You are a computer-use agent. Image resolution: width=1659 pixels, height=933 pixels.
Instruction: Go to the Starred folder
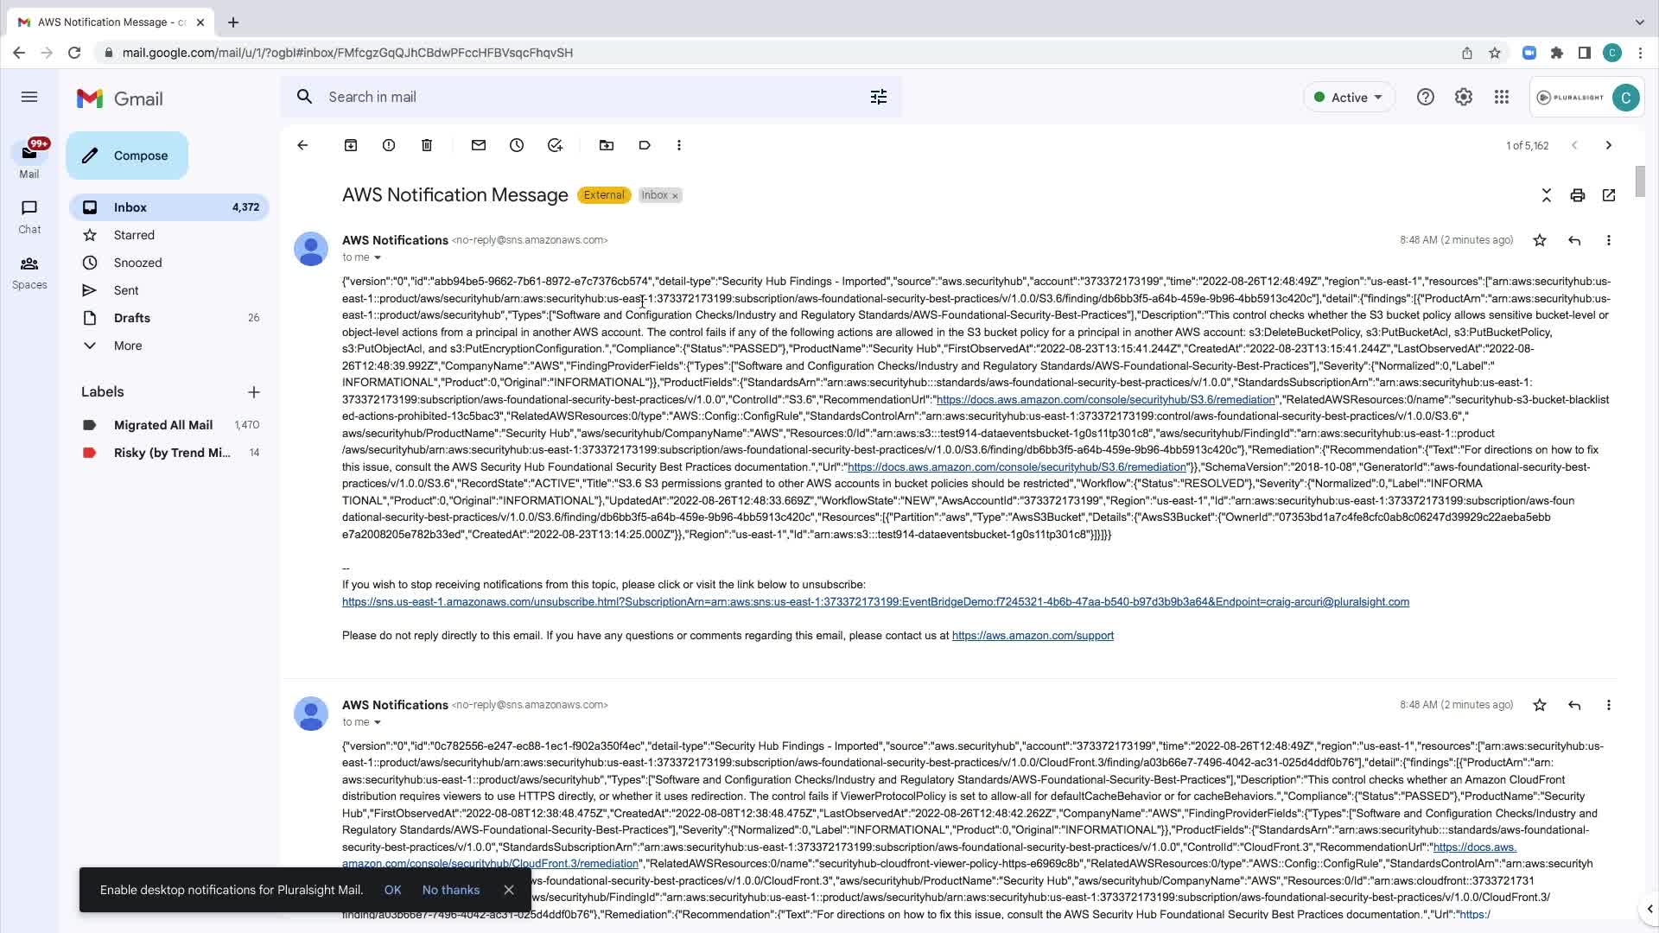tap(134, 235)
